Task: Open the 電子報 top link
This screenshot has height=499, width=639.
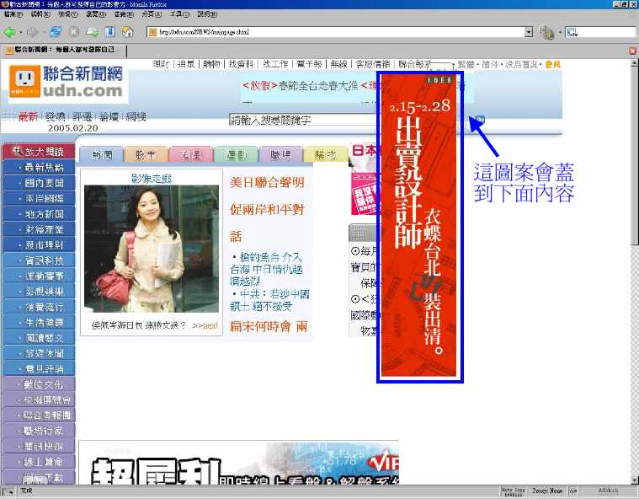Action: coord(309,64)
